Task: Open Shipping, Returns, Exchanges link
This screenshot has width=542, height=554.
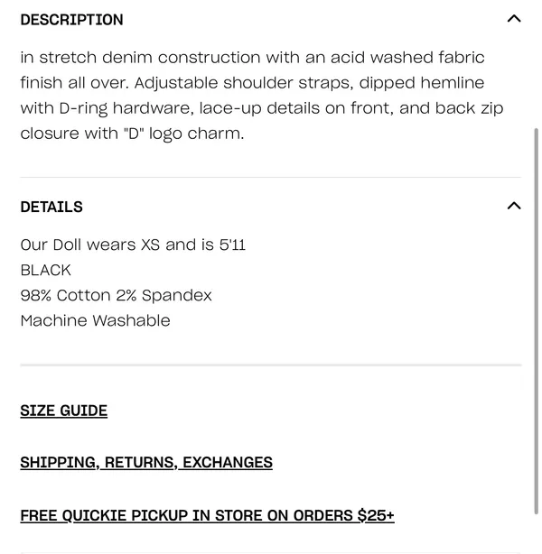Action: point(146,463)
